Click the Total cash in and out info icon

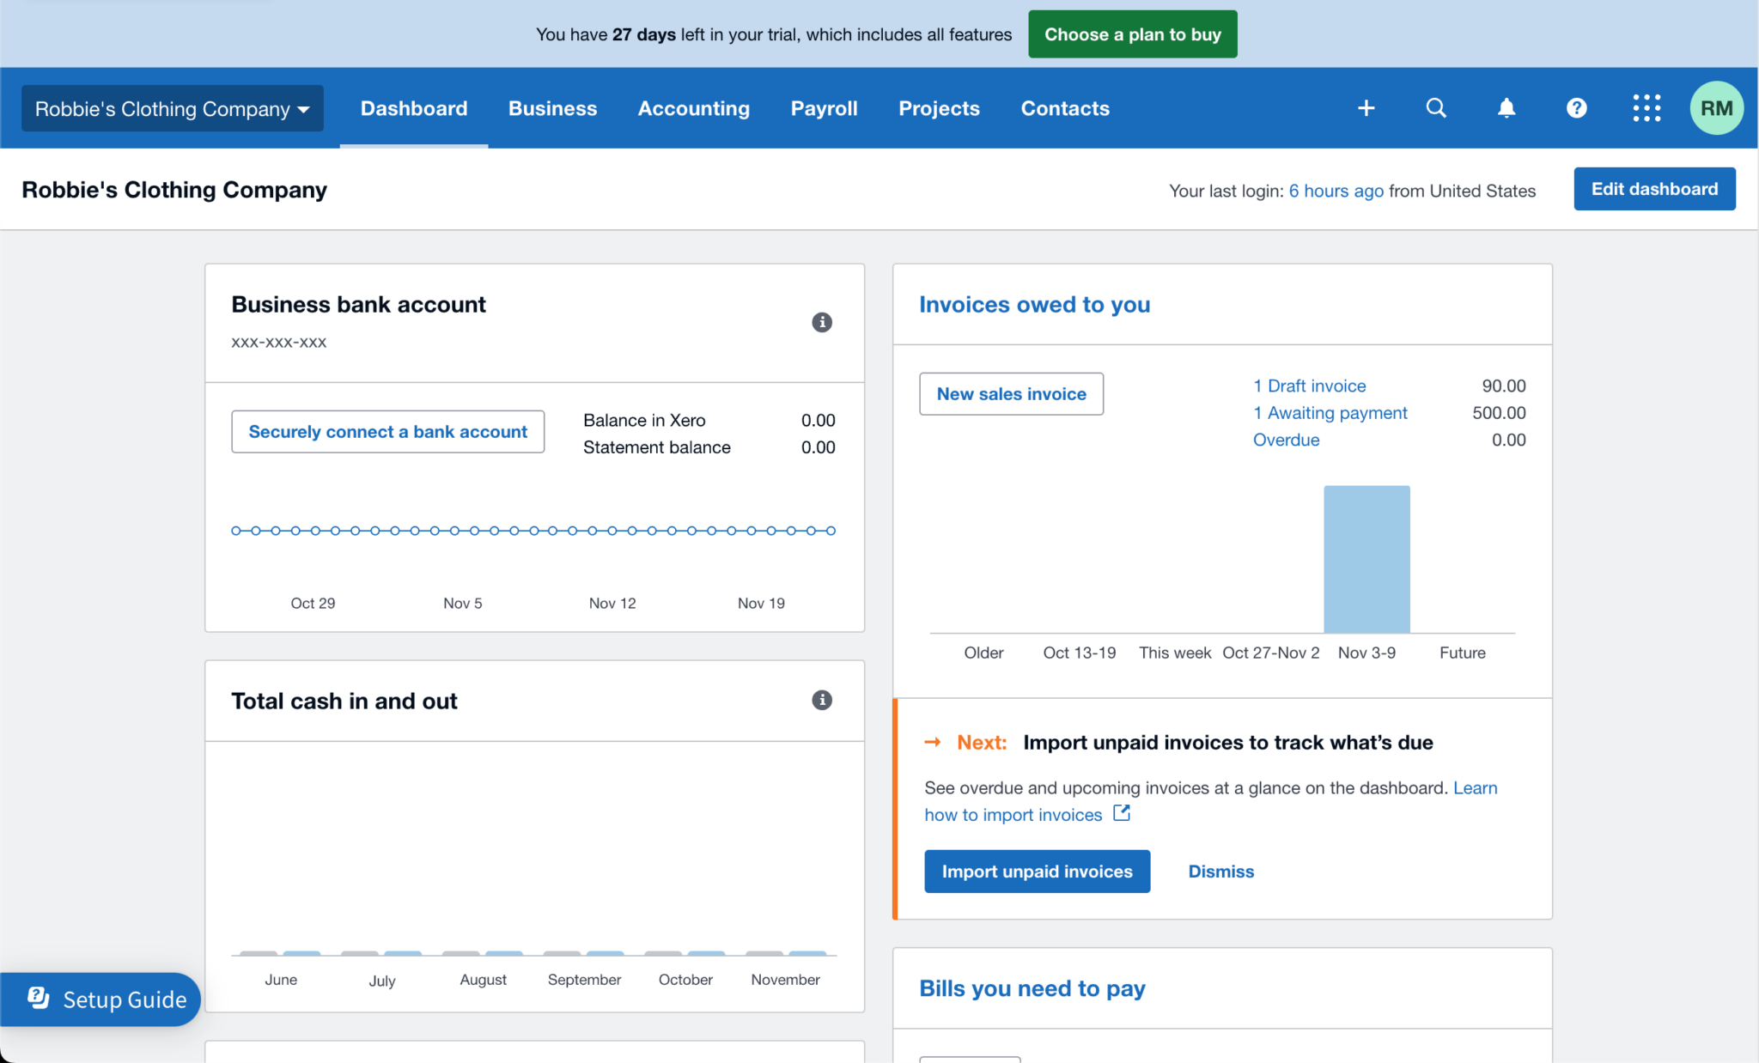point(822,701)
